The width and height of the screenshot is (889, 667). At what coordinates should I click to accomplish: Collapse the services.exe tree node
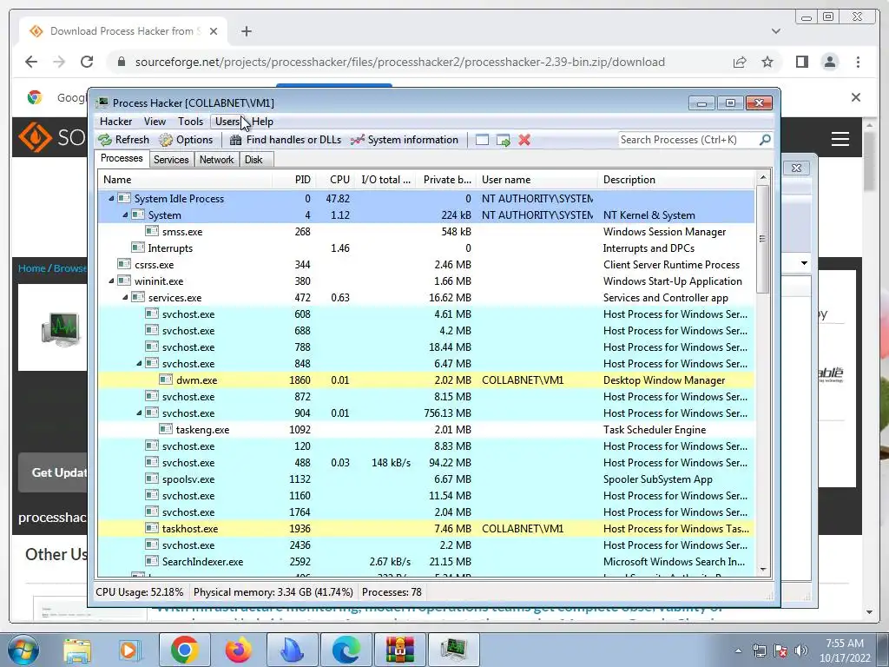tap(125, 297)
